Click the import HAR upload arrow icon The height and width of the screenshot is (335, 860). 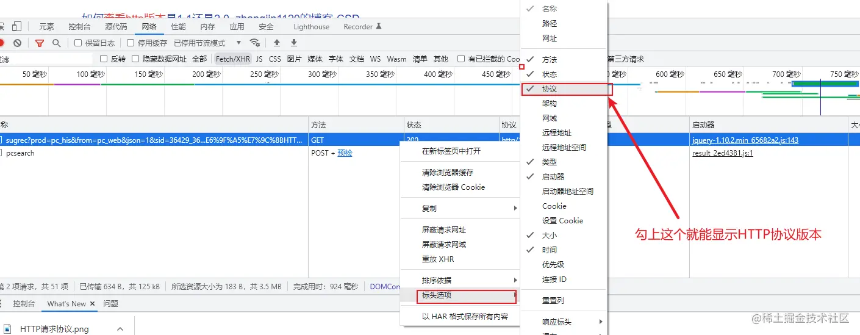pos(277,43)
